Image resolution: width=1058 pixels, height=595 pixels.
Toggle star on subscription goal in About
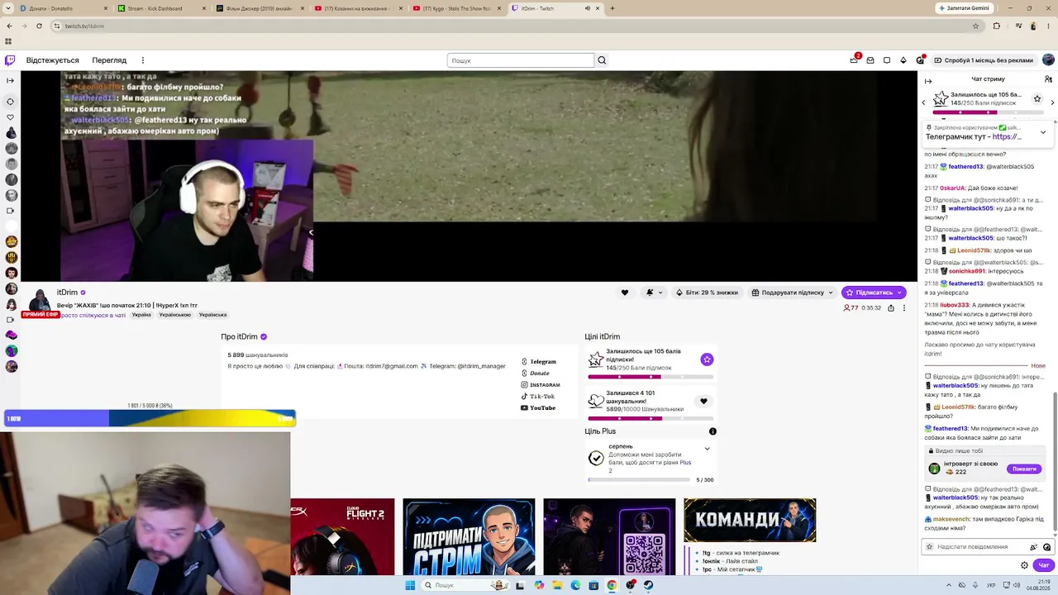click(x=707, y=359)
